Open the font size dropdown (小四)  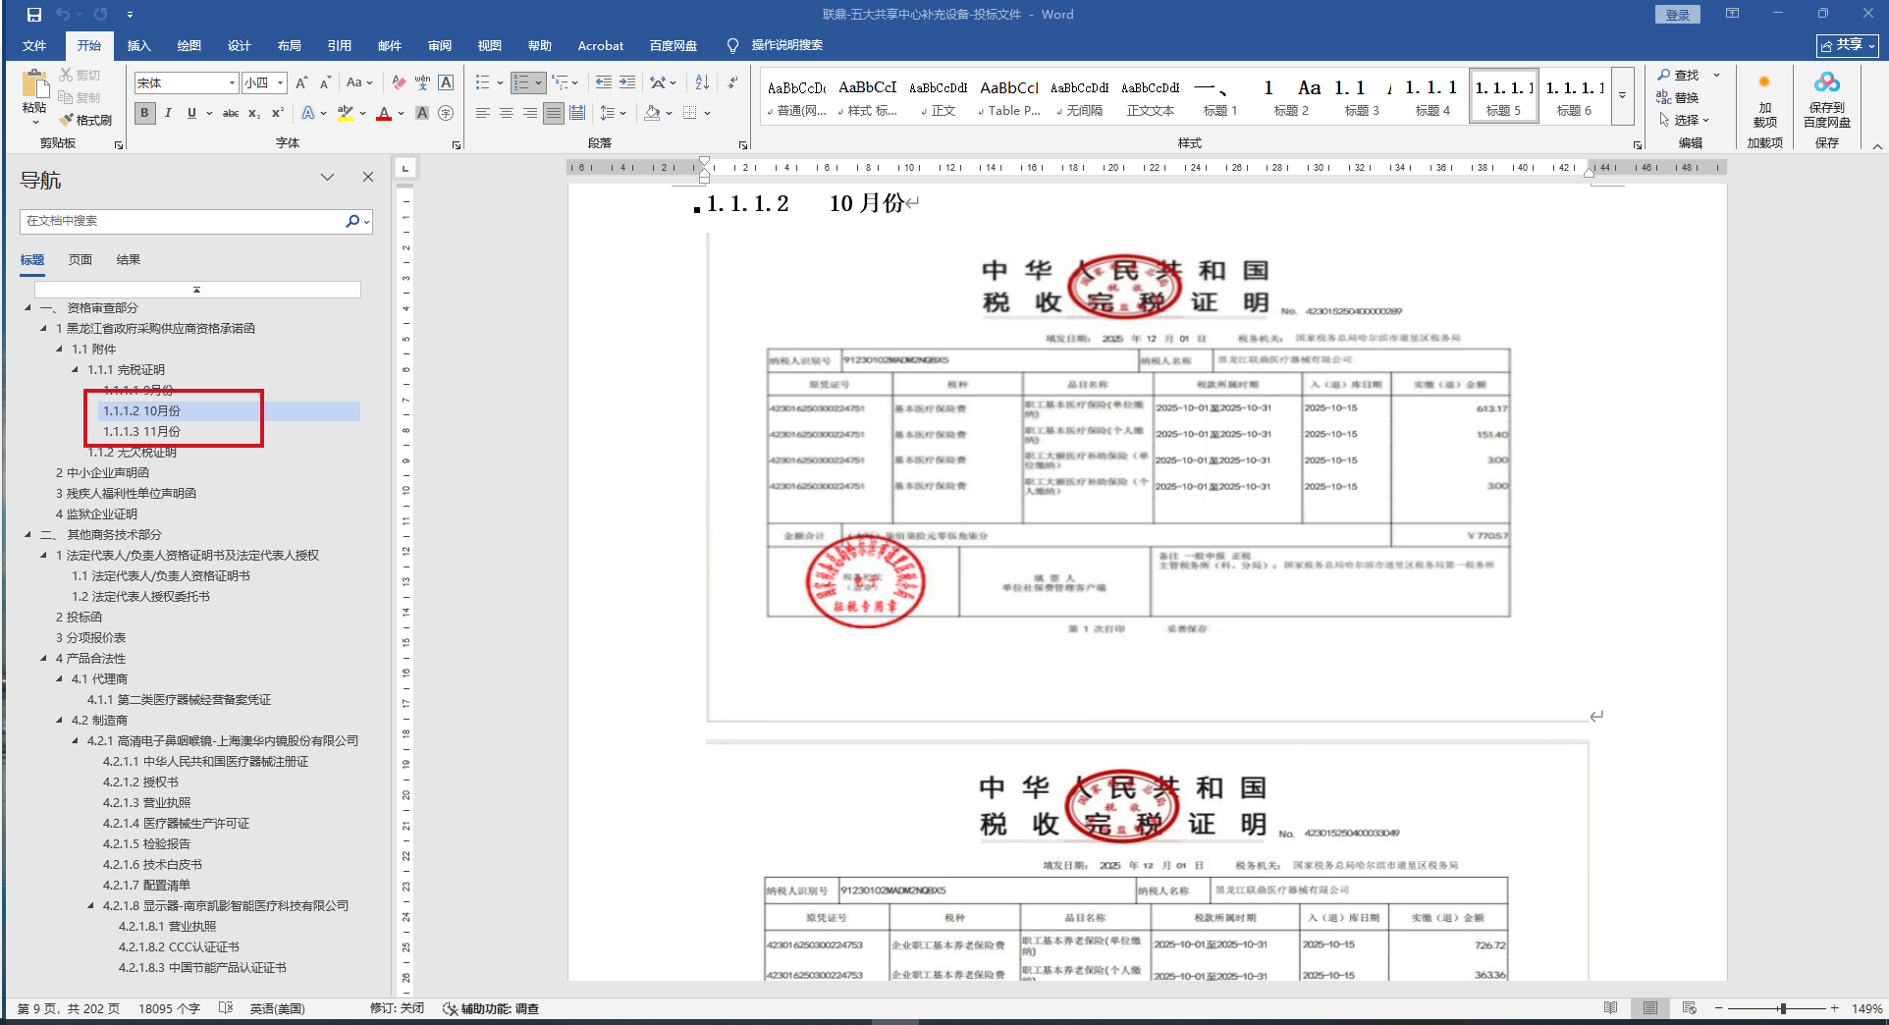281,82
